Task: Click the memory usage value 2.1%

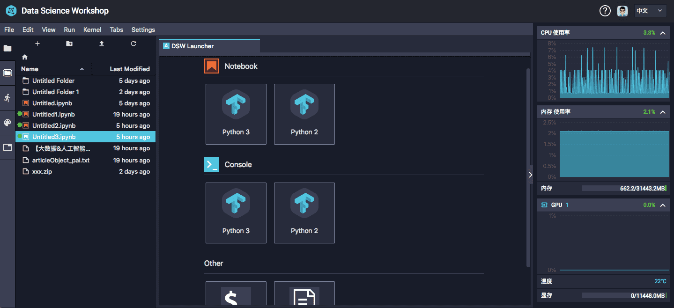Action: click(x=649, y=112)
